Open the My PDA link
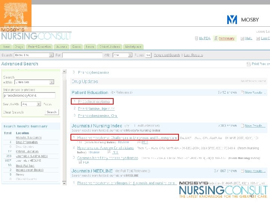 pos(205,38)
